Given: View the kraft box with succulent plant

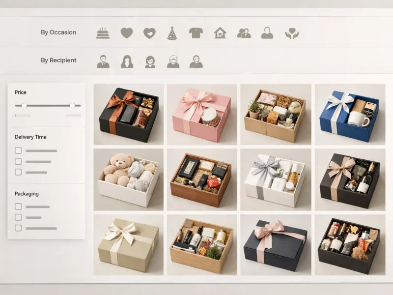Looking at the screenshot, I should click(x=276, y=115).
